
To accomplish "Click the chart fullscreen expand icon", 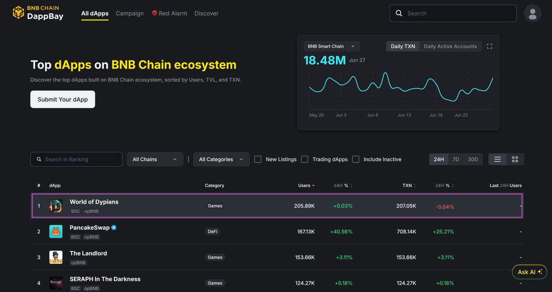I will pyautogui.click(x=489, y=46).
